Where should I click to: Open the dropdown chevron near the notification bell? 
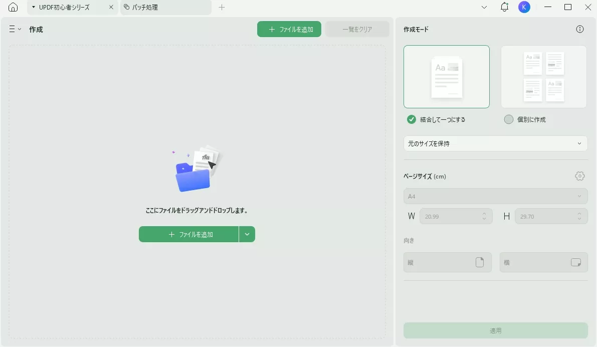pos(483,7)
